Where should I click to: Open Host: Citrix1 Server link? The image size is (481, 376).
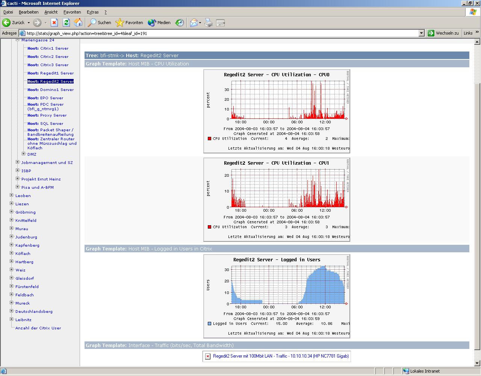[x=48, y=48]
